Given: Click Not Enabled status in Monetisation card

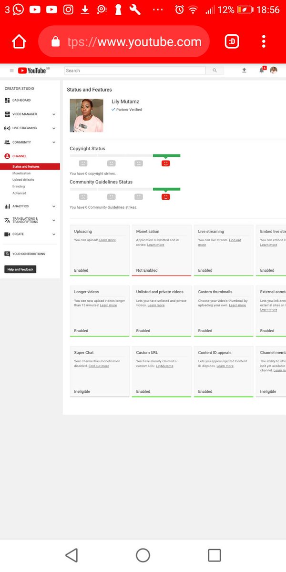Looking at the screenshot, I should click(147, 270).
